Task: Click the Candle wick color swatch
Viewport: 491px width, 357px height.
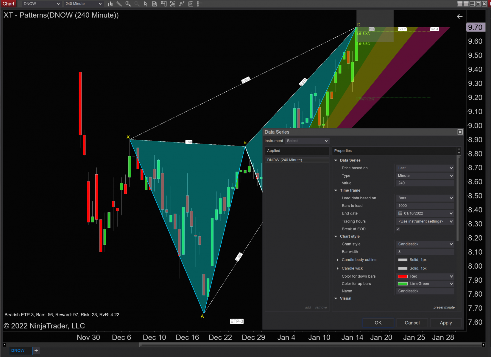Action: (x=403, y=268)
